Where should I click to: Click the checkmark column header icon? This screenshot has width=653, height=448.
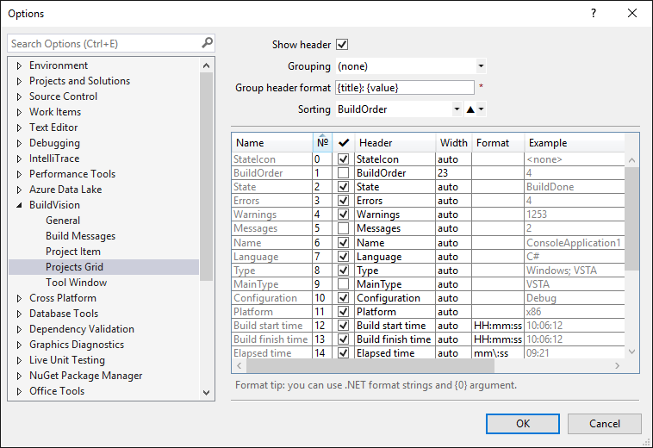[343, 143]
